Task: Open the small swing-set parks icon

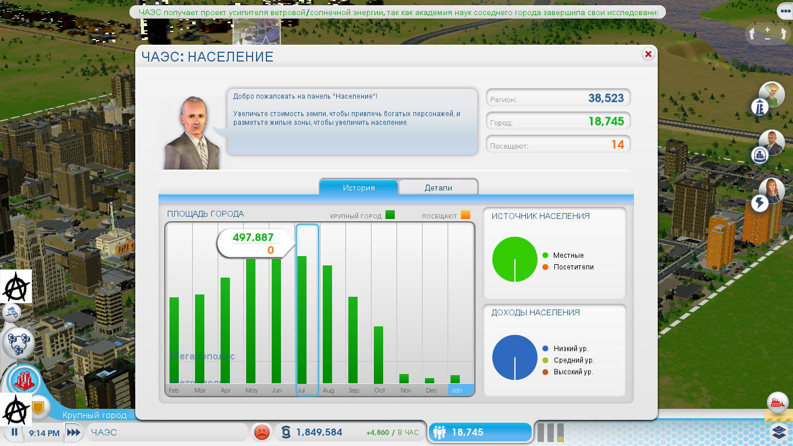Action: click(x=11, y=313)
